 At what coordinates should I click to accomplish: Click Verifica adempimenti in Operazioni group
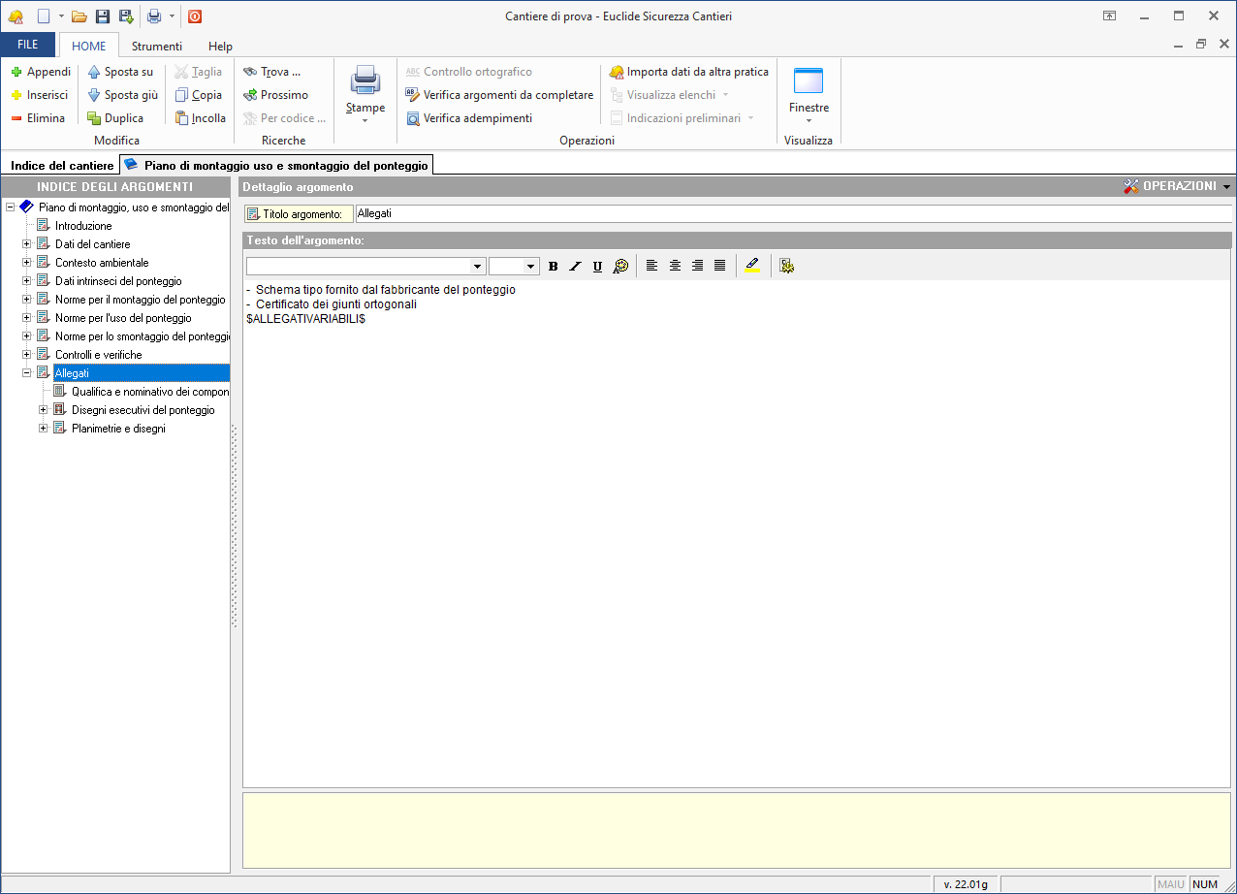tap(469, 118)
